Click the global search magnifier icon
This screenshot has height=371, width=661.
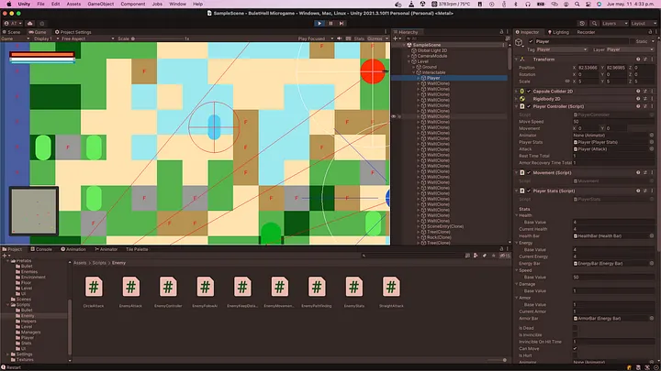594,24
